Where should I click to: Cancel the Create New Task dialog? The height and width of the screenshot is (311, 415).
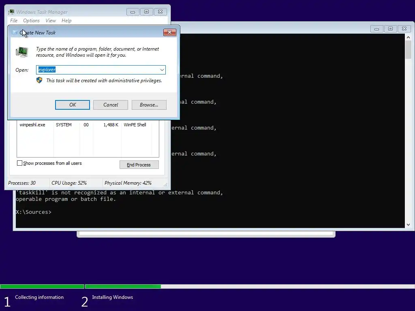[111, 105]
